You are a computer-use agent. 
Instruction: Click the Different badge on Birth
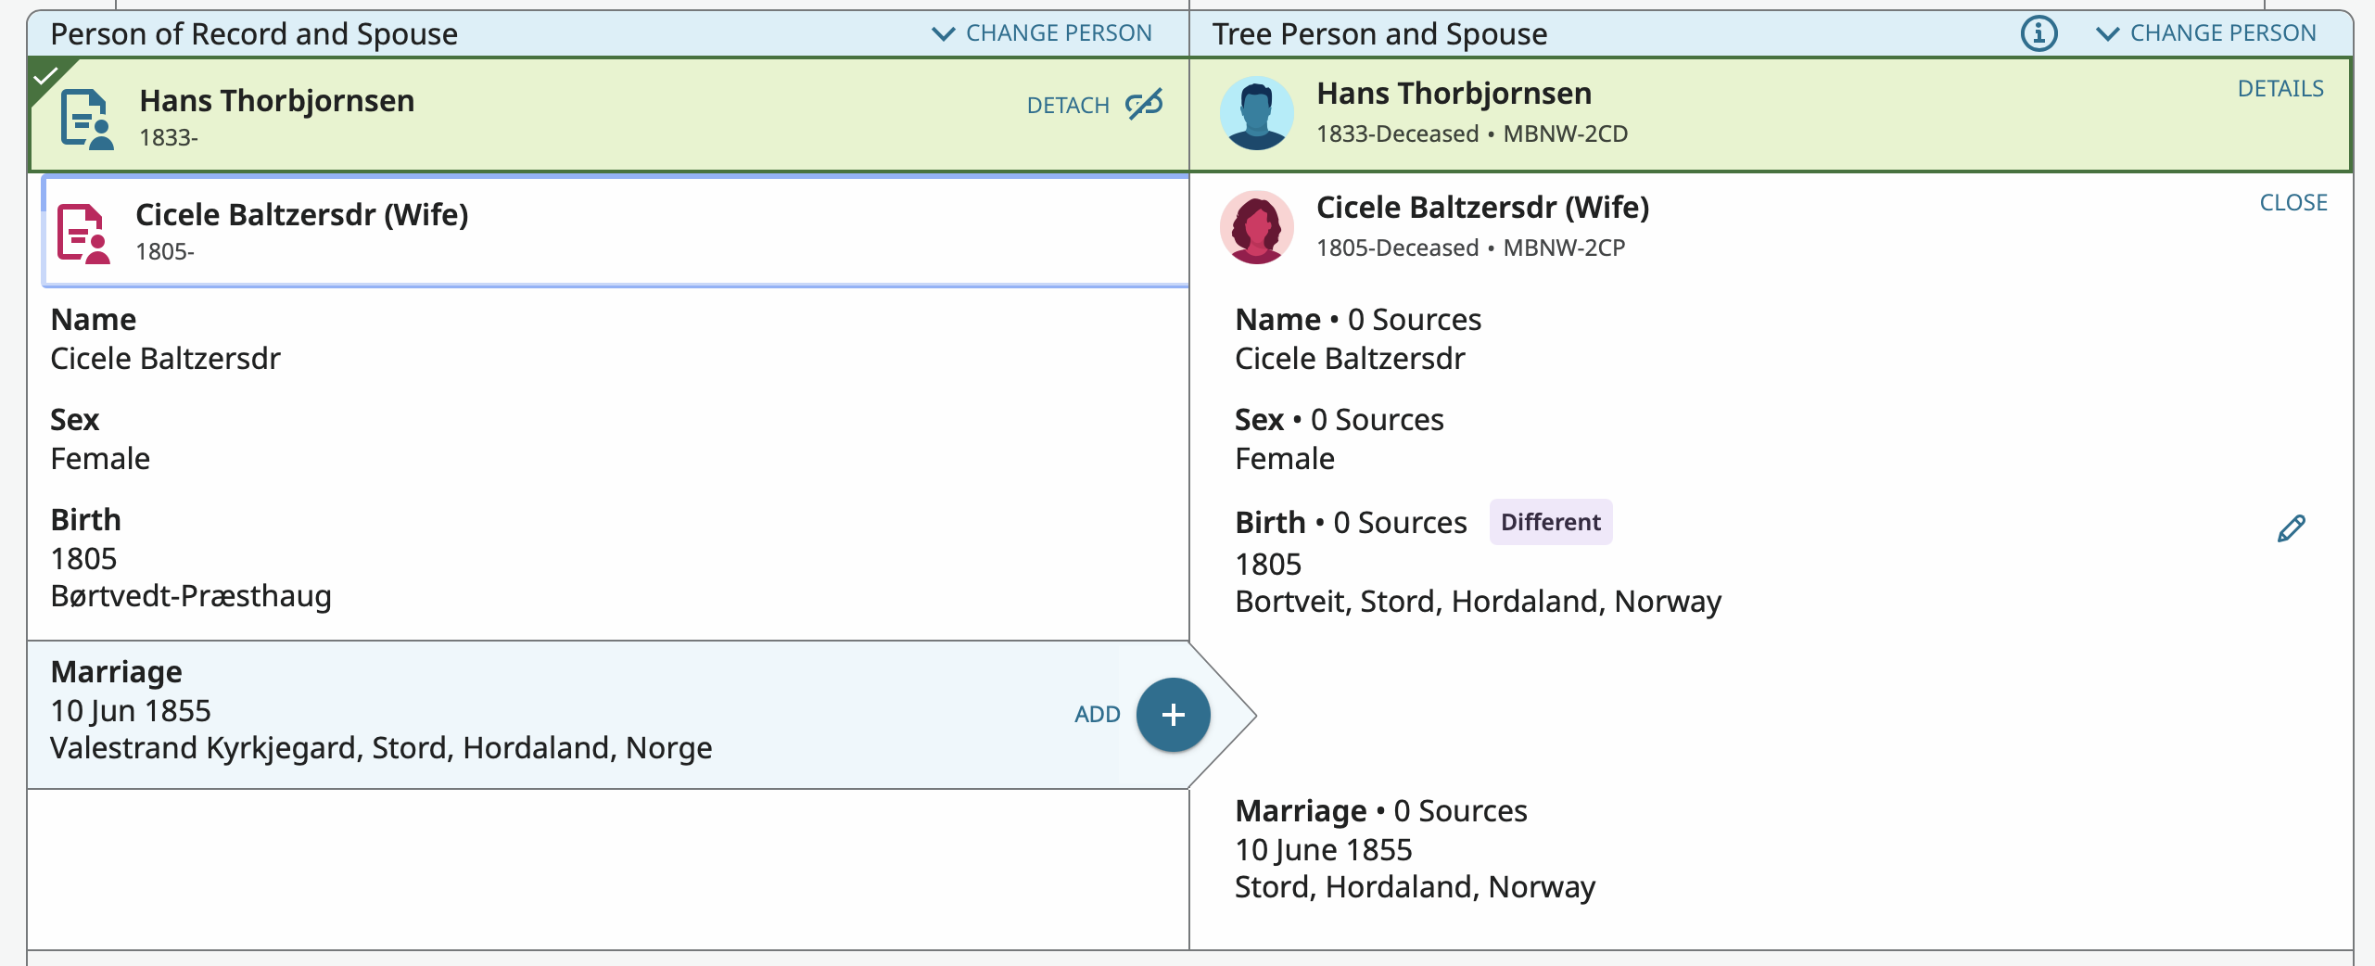(x=1550, y=522)
